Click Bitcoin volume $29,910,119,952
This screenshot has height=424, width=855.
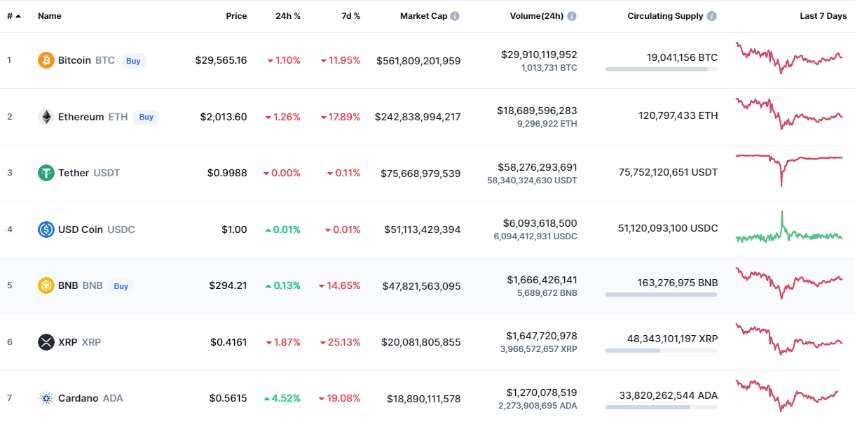539,54
